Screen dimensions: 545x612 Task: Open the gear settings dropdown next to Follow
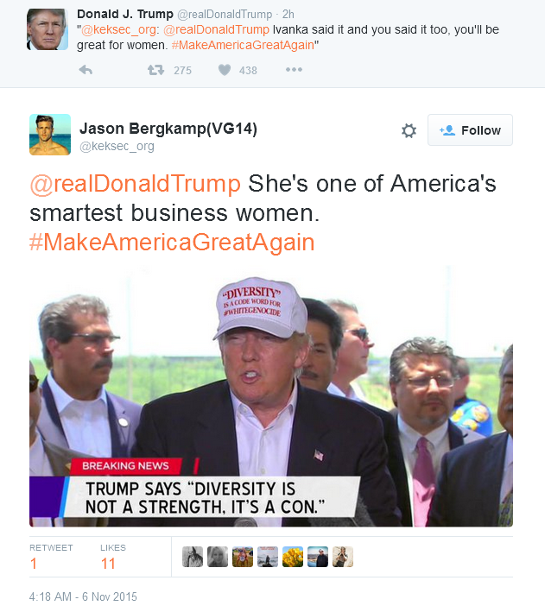(409, 130)
